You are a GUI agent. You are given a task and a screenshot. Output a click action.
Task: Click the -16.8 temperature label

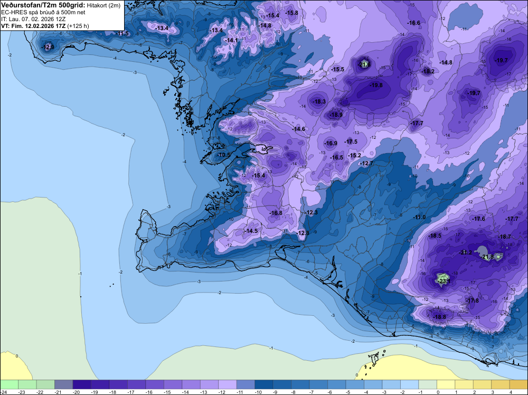pyautogui.click(x=276, y=213)
